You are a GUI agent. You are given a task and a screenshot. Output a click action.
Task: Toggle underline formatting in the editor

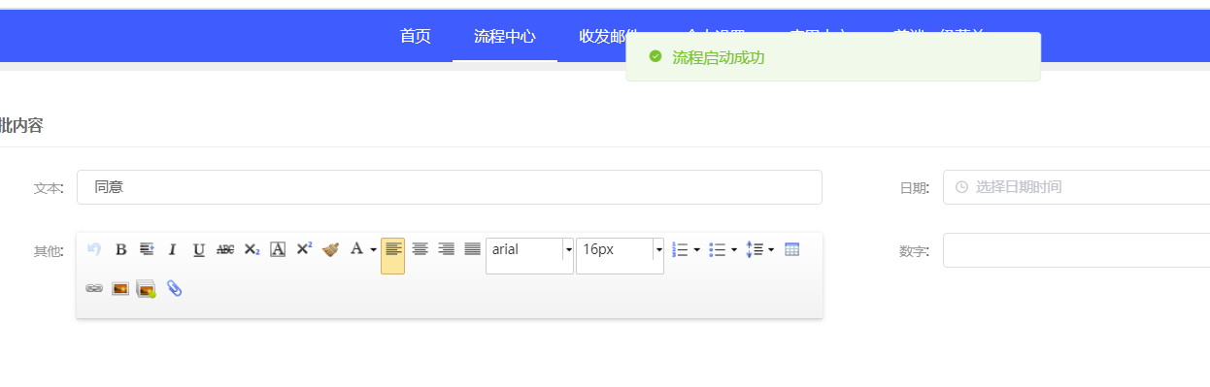click(199, 249)
